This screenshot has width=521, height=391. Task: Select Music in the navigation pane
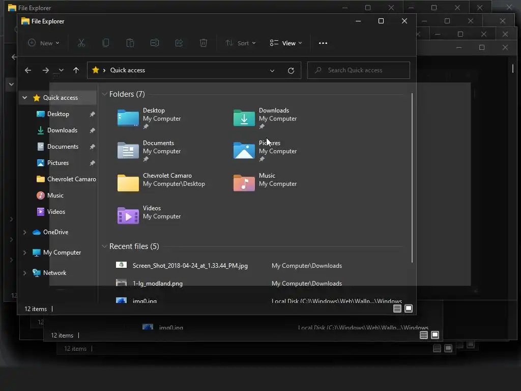pyautogui.click(x=55, y=195)
